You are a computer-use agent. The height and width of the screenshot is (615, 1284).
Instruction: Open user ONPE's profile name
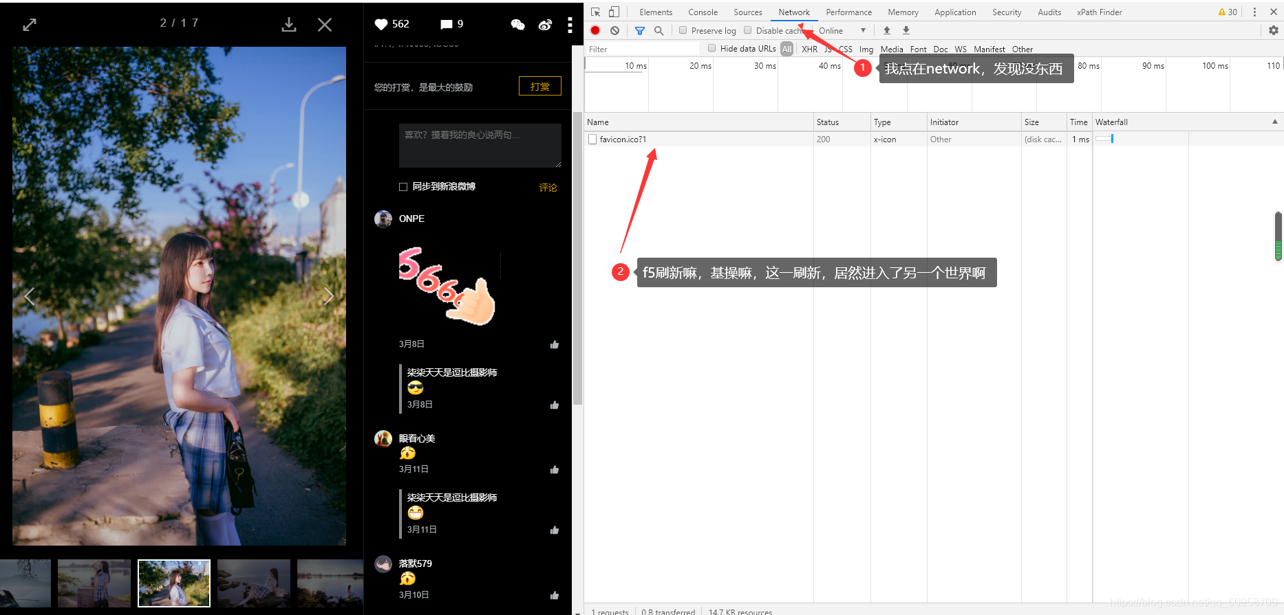point(411,219)
